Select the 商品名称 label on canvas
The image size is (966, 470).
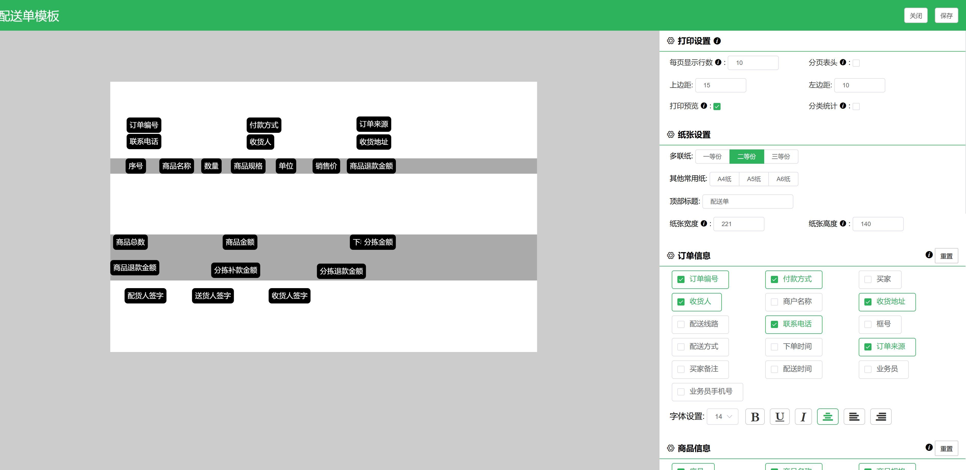click(x=177, y=166)
